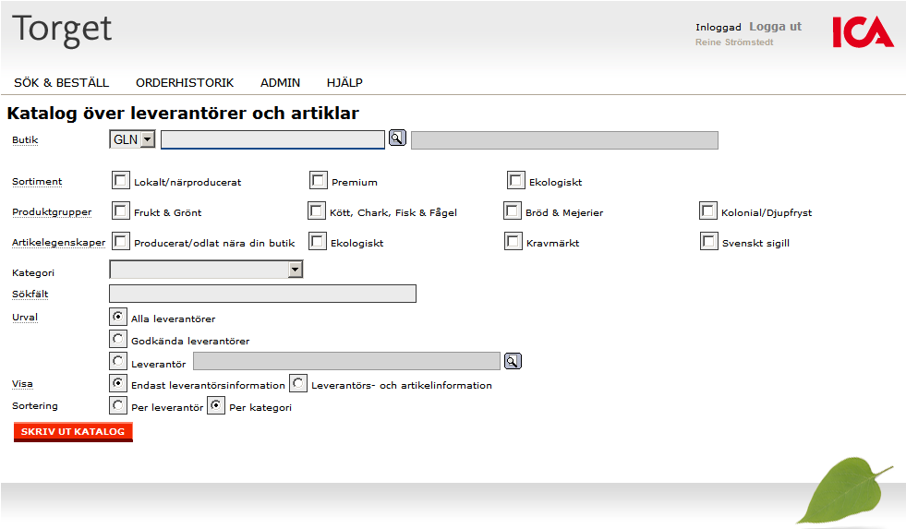Focus the Sökfält text input
906x529 pixels.
[262, 294]
